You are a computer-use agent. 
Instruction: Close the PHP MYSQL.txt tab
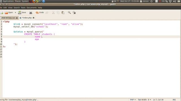click(17, 18)
